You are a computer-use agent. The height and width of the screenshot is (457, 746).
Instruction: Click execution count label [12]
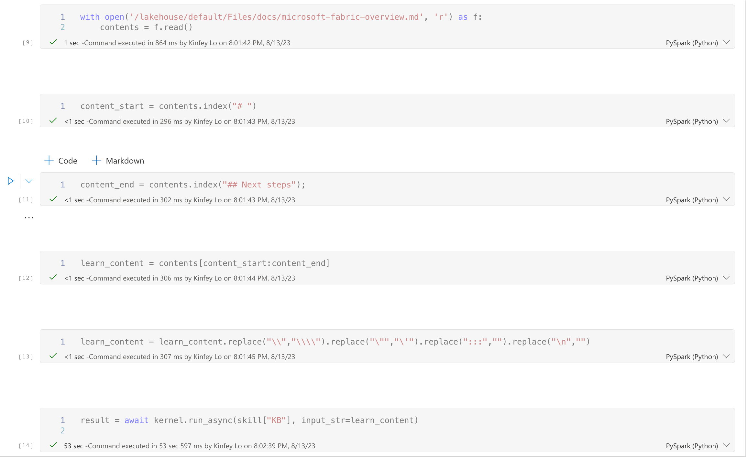tap(26, 278)
